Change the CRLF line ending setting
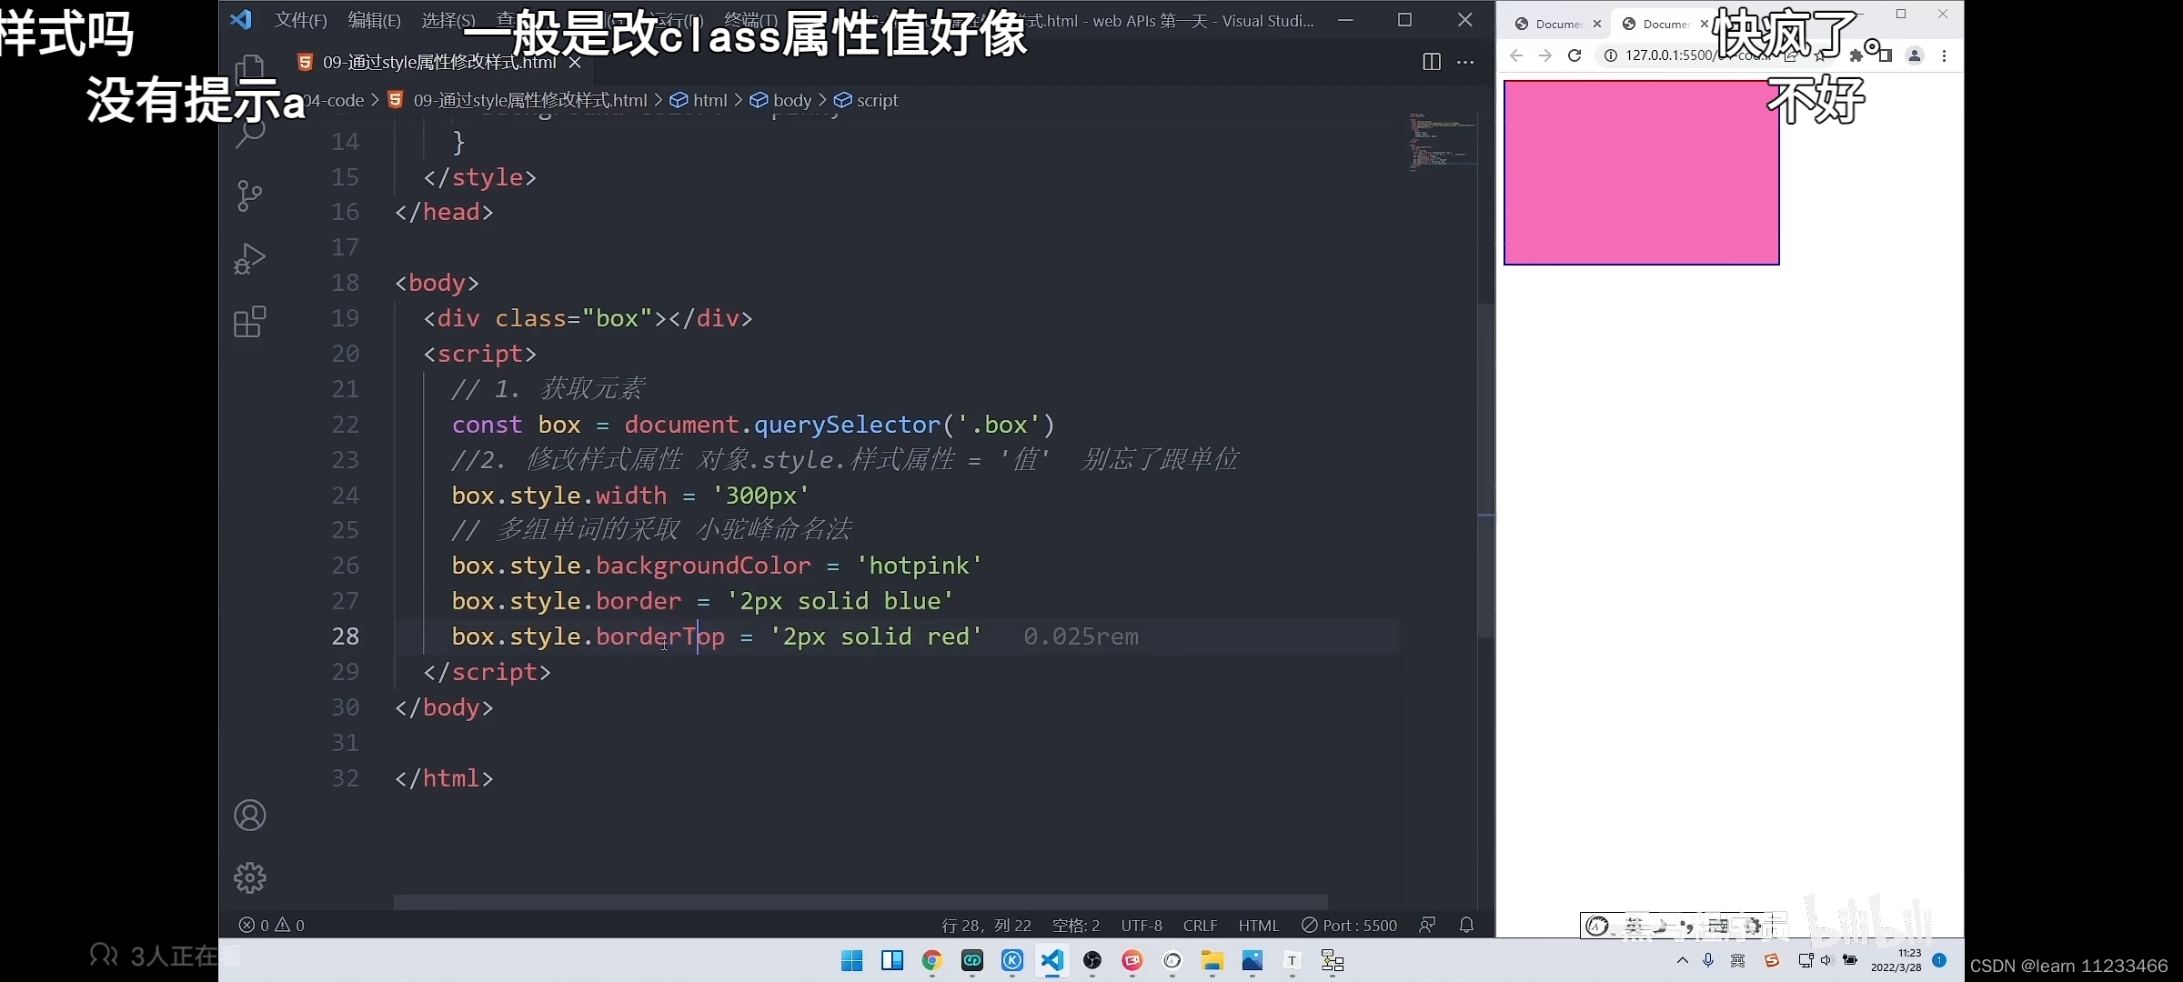 (1200, 925)
